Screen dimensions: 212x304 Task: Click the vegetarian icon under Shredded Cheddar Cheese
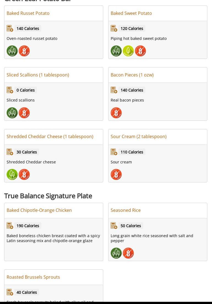[12, 174]
